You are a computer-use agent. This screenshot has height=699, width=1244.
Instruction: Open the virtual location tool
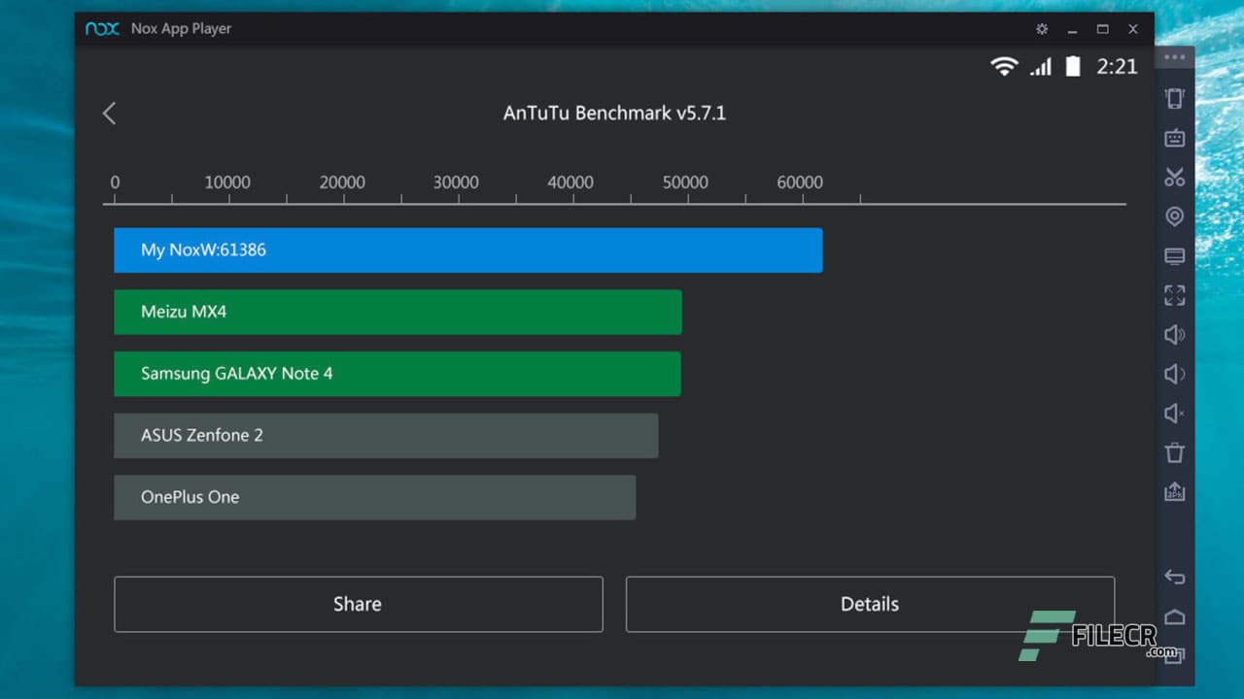1174,216
